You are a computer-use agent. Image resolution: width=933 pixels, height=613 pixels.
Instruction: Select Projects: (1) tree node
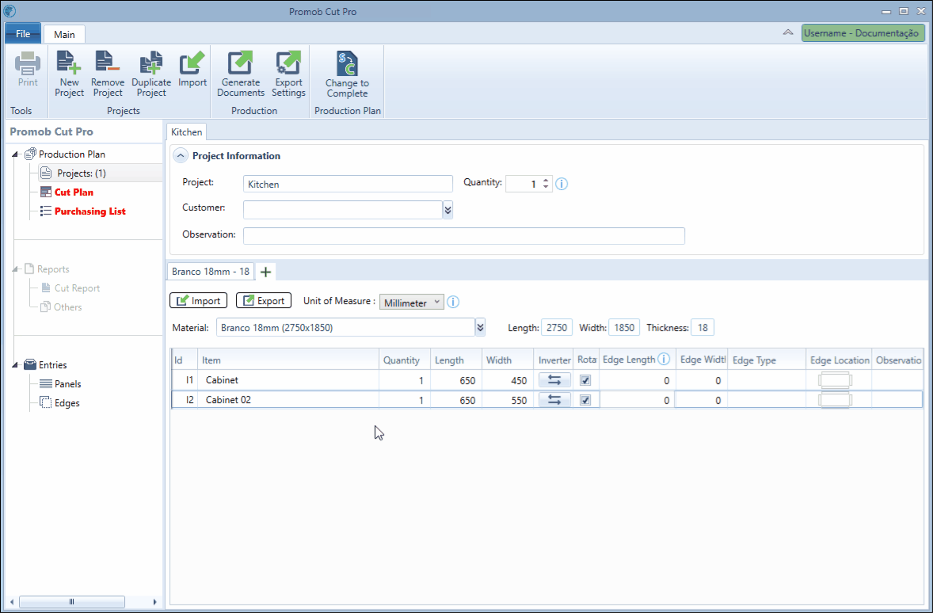click(x=82, y=173)
